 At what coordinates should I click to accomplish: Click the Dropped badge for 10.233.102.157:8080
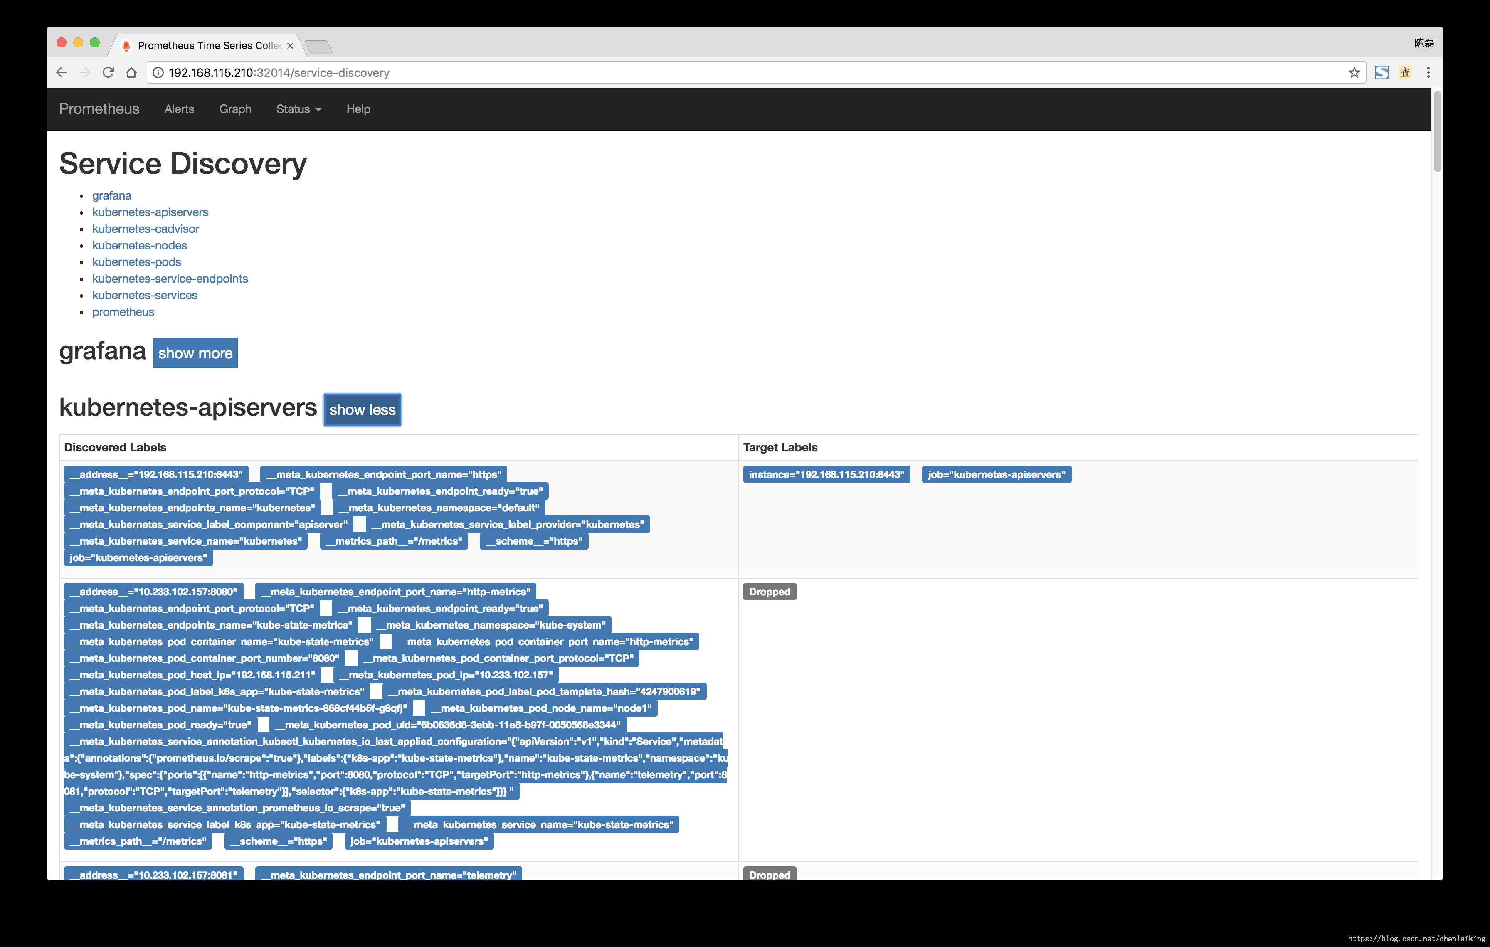769,592
